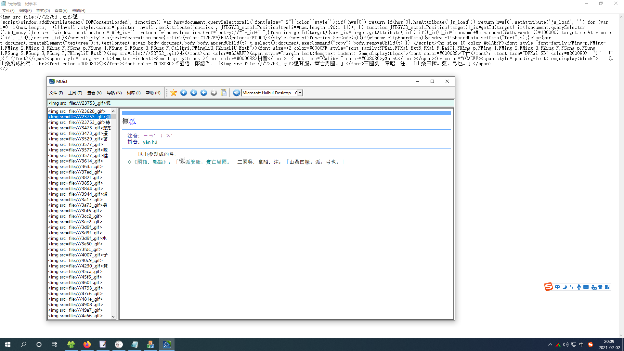Open Notepad 文件(F) menu
The height and width of the screenshot is (351, 624).
point(8,11)
